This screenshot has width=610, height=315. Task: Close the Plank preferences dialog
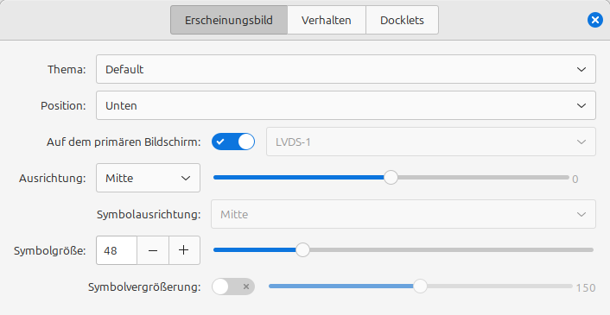coord(594,20)
